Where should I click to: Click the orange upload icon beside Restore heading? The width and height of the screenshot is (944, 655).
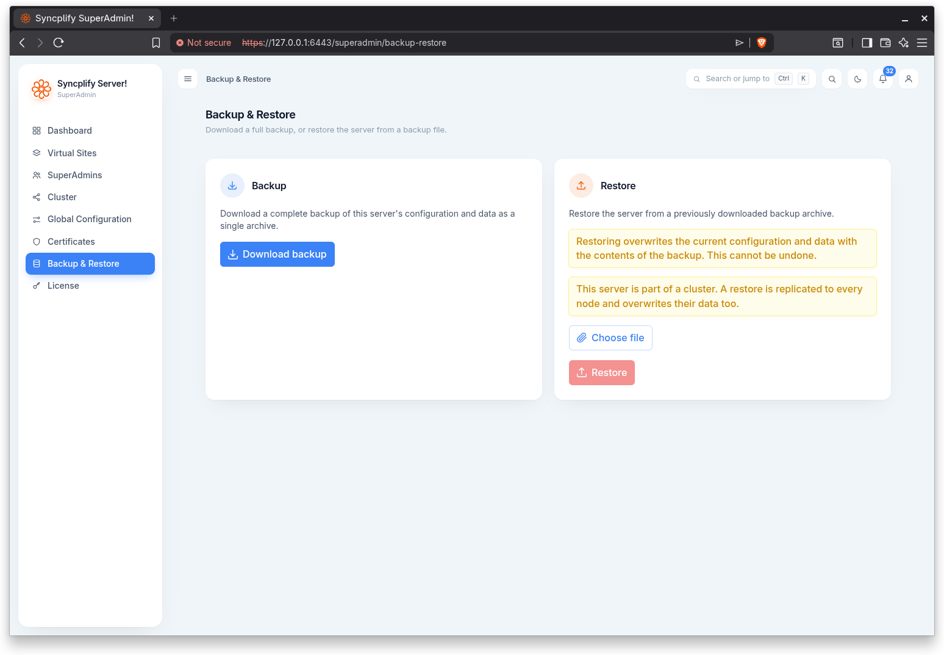click(x=581, y=186)
